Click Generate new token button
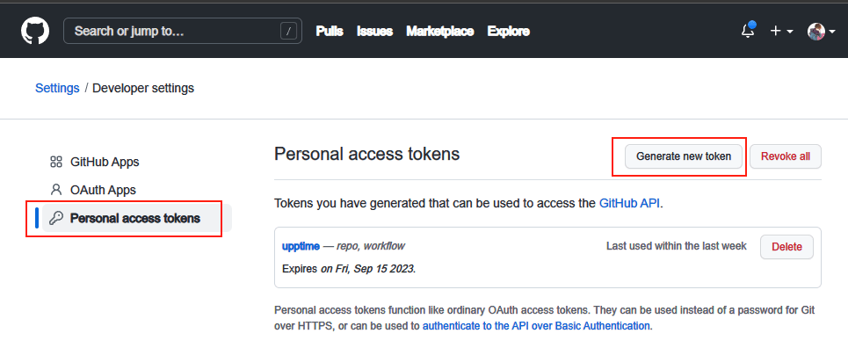The width and height of the screenshot is (848, 355). coord(684,156)
